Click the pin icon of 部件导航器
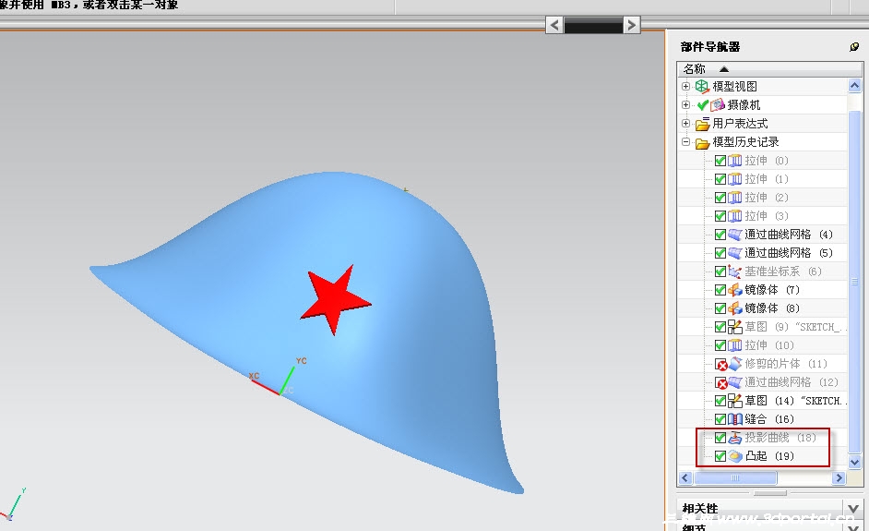The height and width of the screenshot is (531, 869). pyautogui.click(x=854, y=46)
